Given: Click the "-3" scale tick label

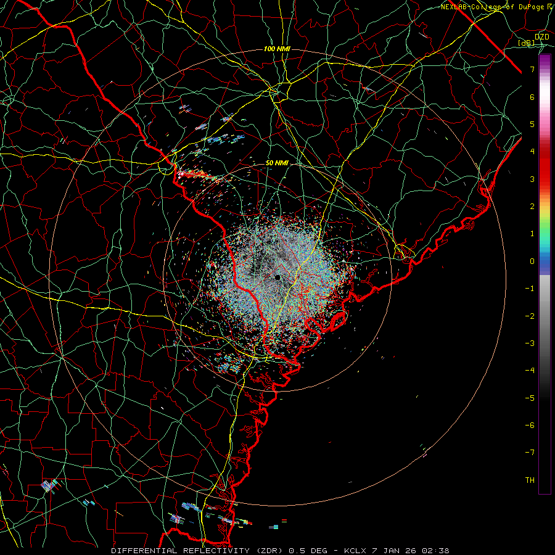Looking at the screenshot, I should [x=530, y=343].
